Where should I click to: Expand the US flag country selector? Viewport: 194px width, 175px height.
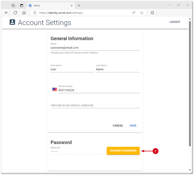click(55, 89)
